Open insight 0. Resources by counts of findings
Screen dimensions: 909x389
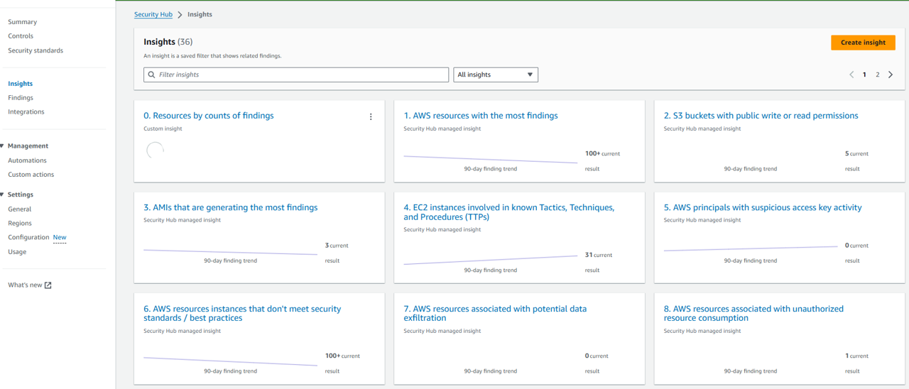209,116
